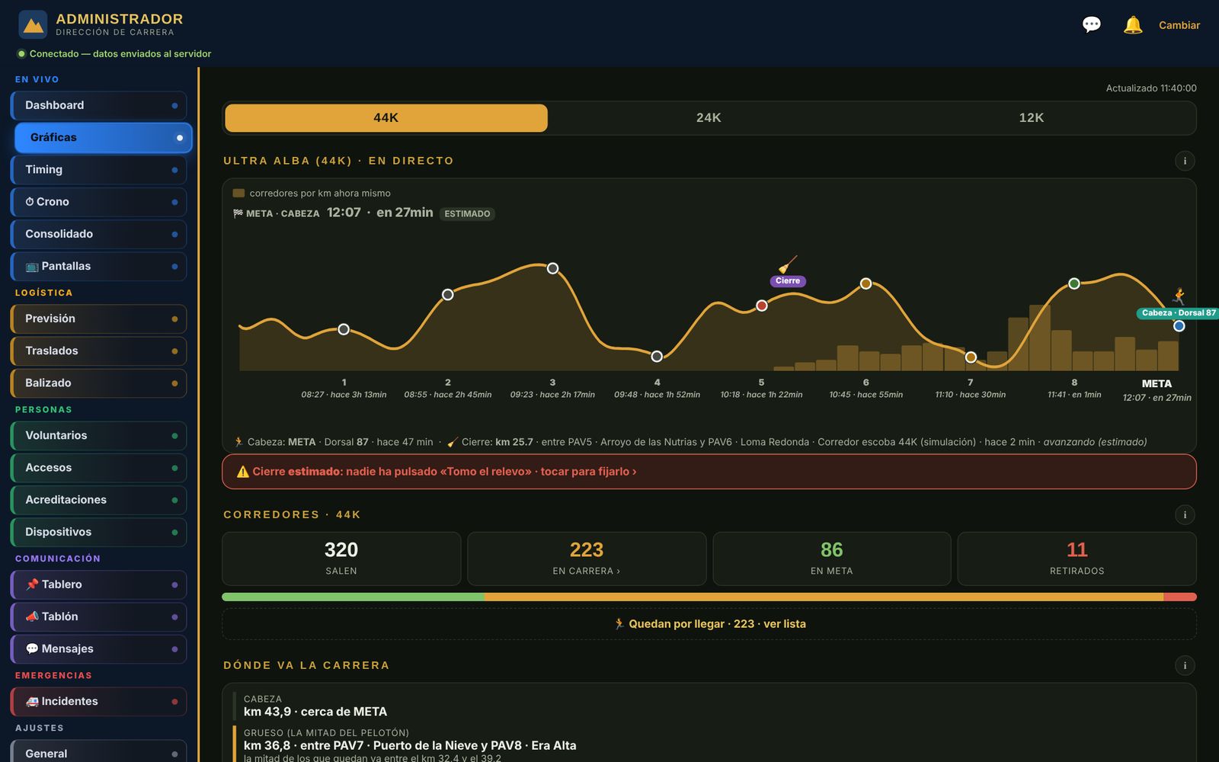1219x762 pixels.
Task: Open Gráficas in the sidebar
Action: (104, 138)
